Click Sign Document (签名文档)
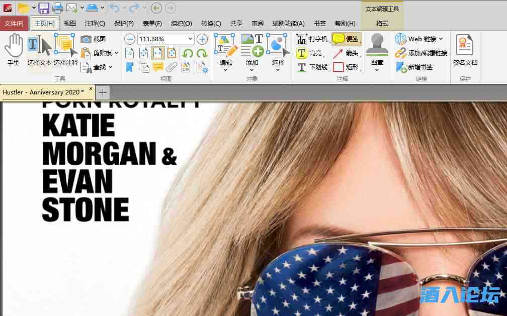 click(x=465, y=50)
